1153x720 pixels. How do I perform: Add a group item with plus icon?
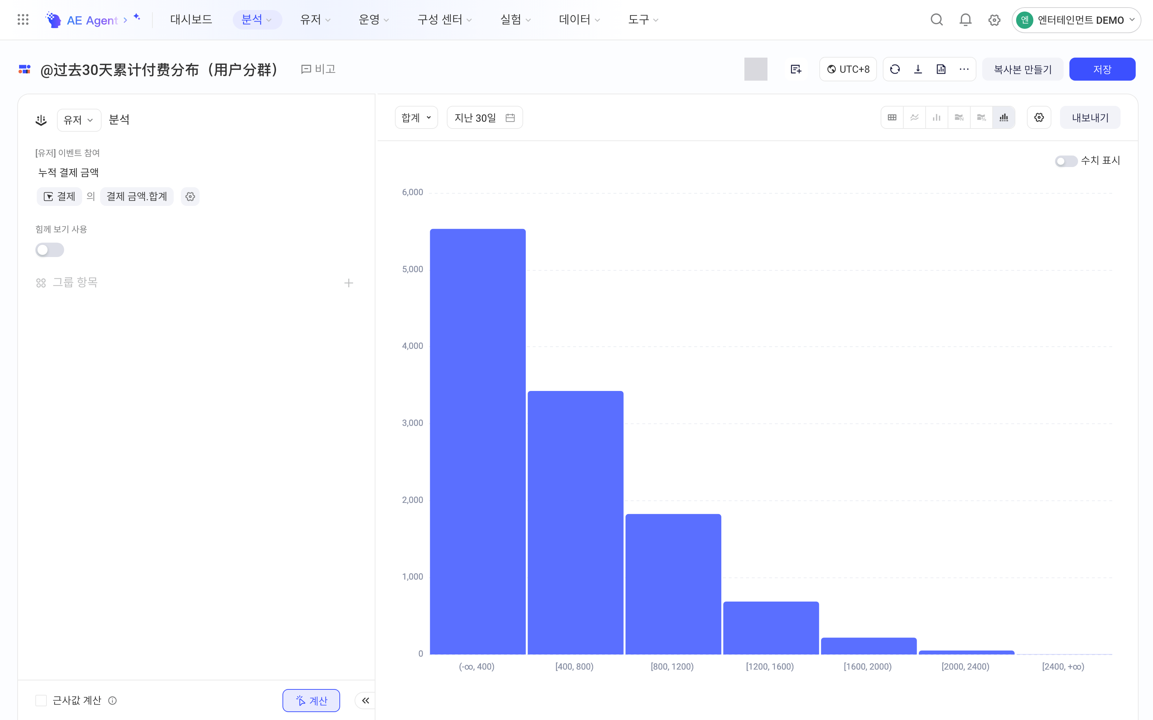click(x=349, y=283)
